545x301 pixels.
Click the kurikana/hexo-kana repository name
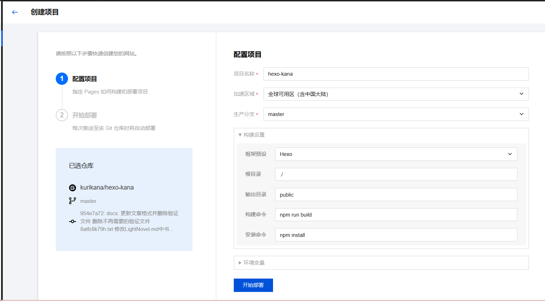click(107, 187)
